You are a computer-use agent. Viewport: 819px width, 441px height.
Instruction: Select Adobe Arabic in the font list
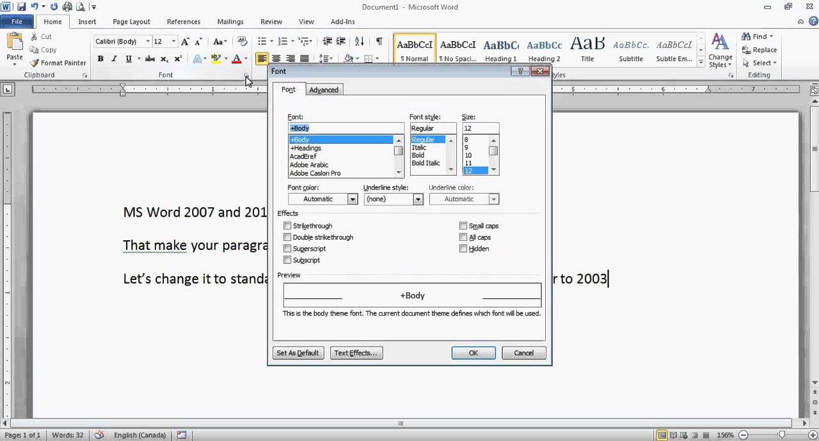pyautogui.click(x=309, y=165)
